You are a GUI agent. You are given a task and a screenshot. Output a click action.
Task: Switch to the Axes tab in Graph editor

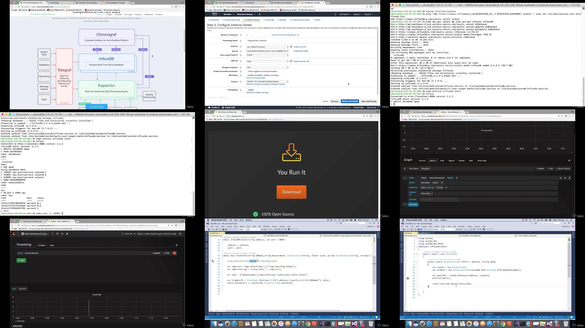tap(442, 160)
